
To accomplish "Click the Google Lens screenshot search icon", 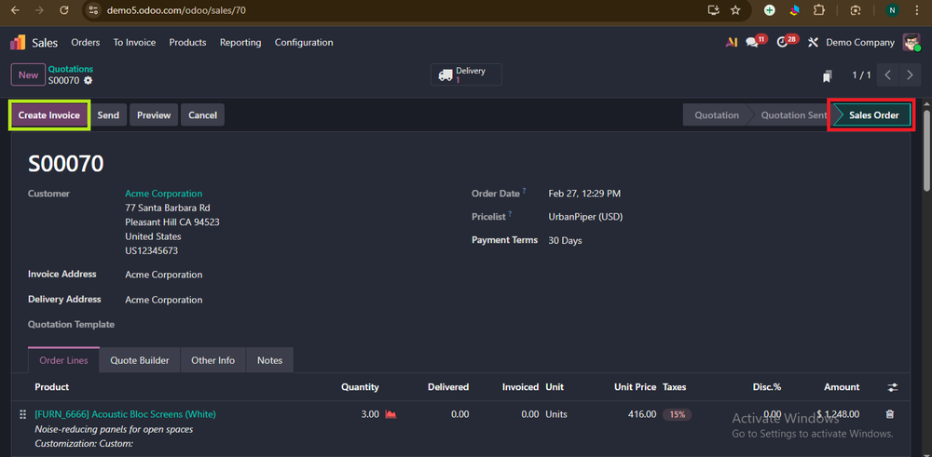I will pyautogui.click(x=856, y=10).
